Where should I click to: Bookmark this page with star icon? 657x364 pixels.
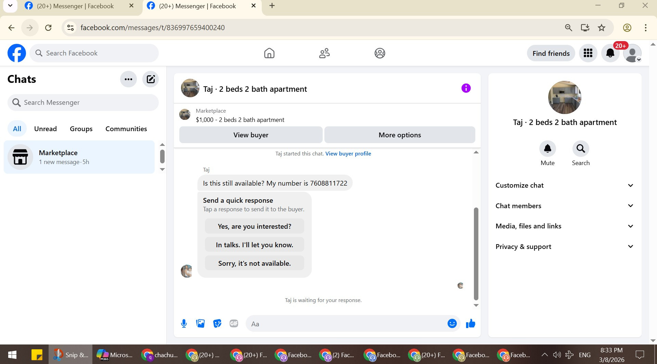[602, 28]
